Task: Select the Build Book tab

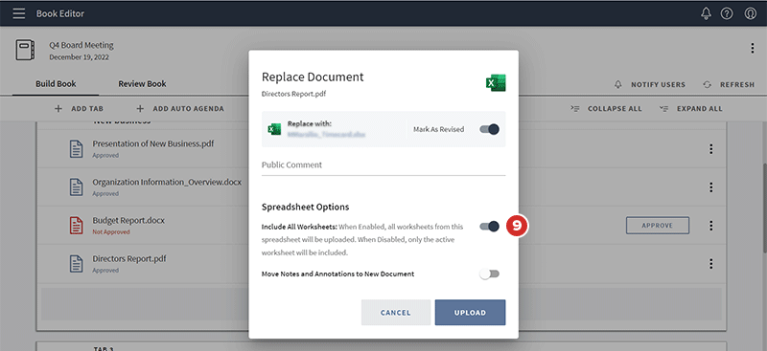Action: pyautogui.click(x=56, y=84)
